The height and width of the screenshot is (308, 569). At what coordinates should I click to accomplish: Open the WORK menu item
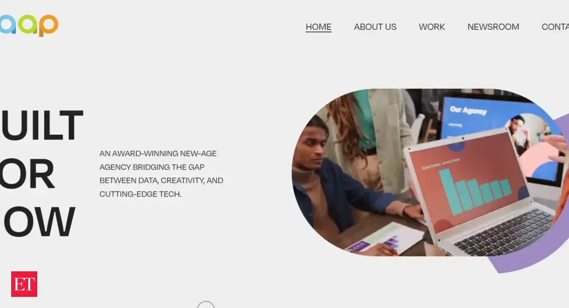click(431, 27)
